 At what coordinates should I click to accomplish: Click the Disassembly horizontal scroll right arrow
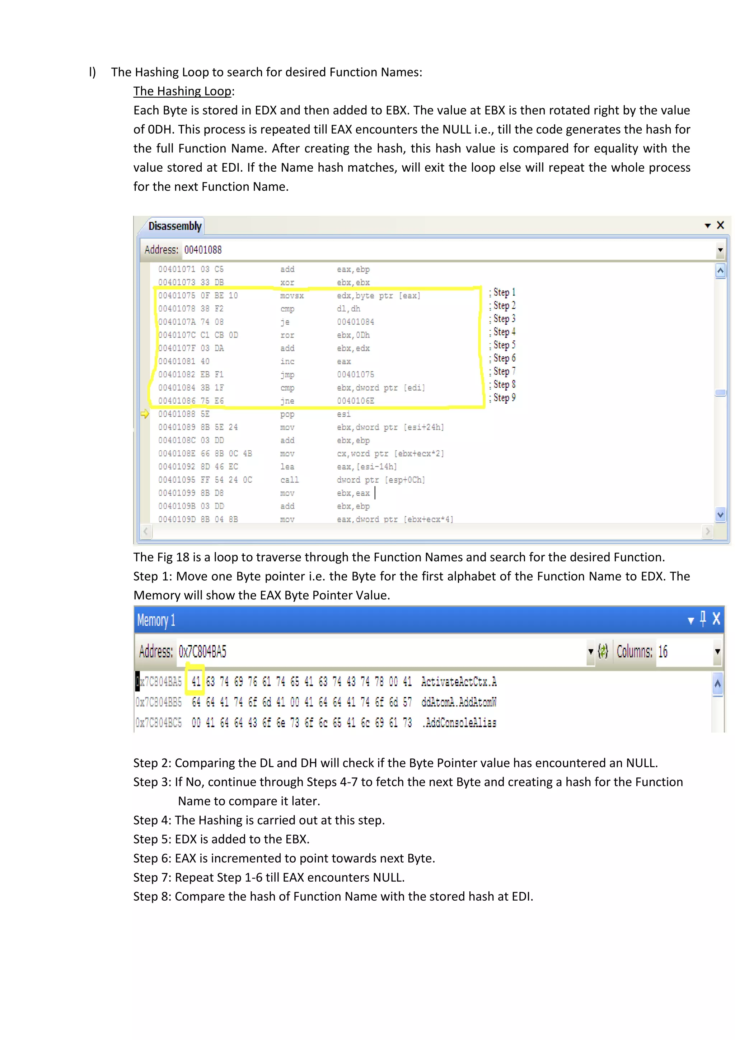707,531
